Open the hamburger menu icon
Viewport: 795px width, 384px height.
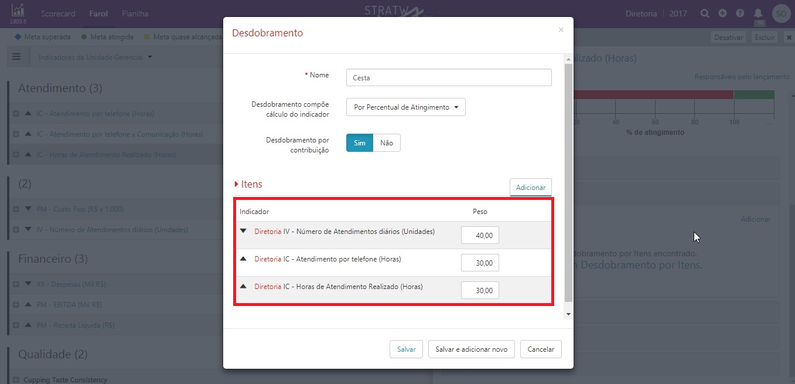[x=16, y=57]
